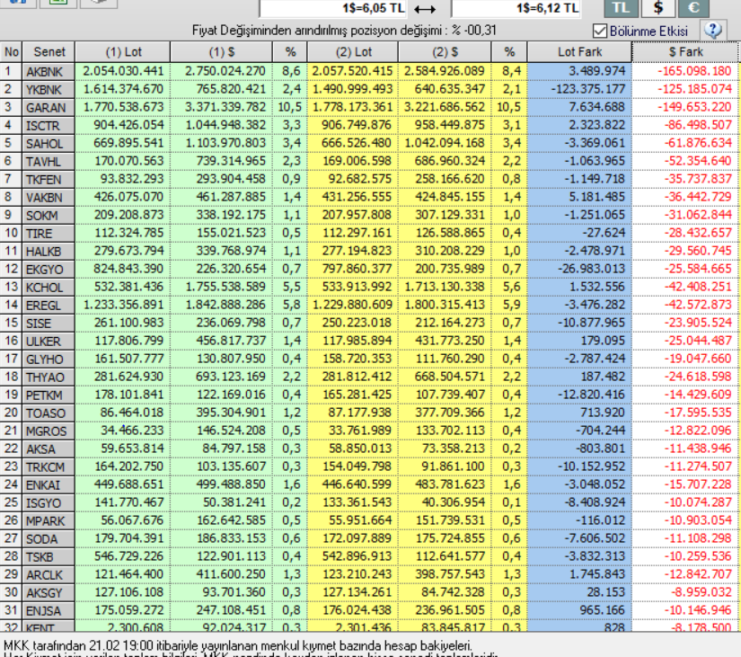Select the ISGYO row label
The image size is (741, 657).
tap(49, 503)
